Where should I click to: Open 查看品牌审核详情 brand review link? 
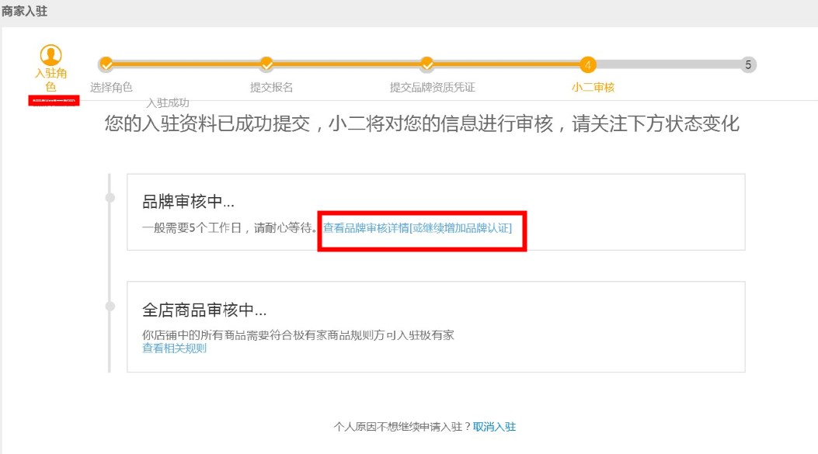point(417,228)
